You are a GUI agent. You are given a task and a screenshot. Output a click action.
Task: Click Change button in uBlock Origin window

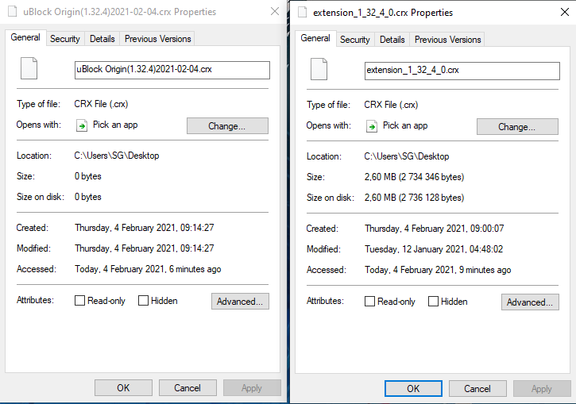227,126
